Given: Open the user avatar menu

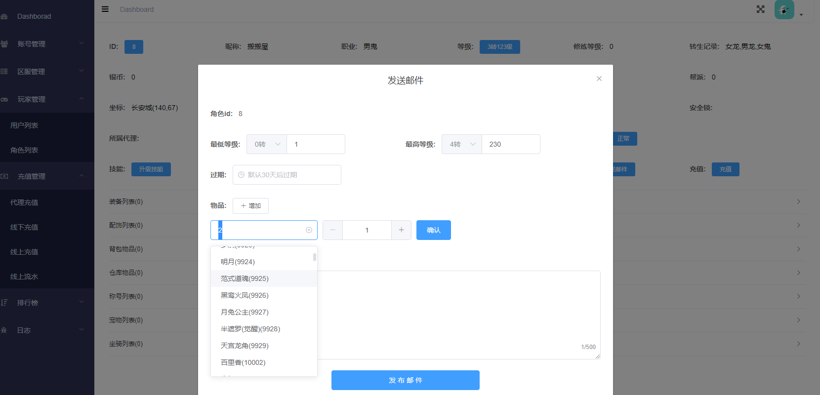Looking at the screenshot, I should pos(784,10).
